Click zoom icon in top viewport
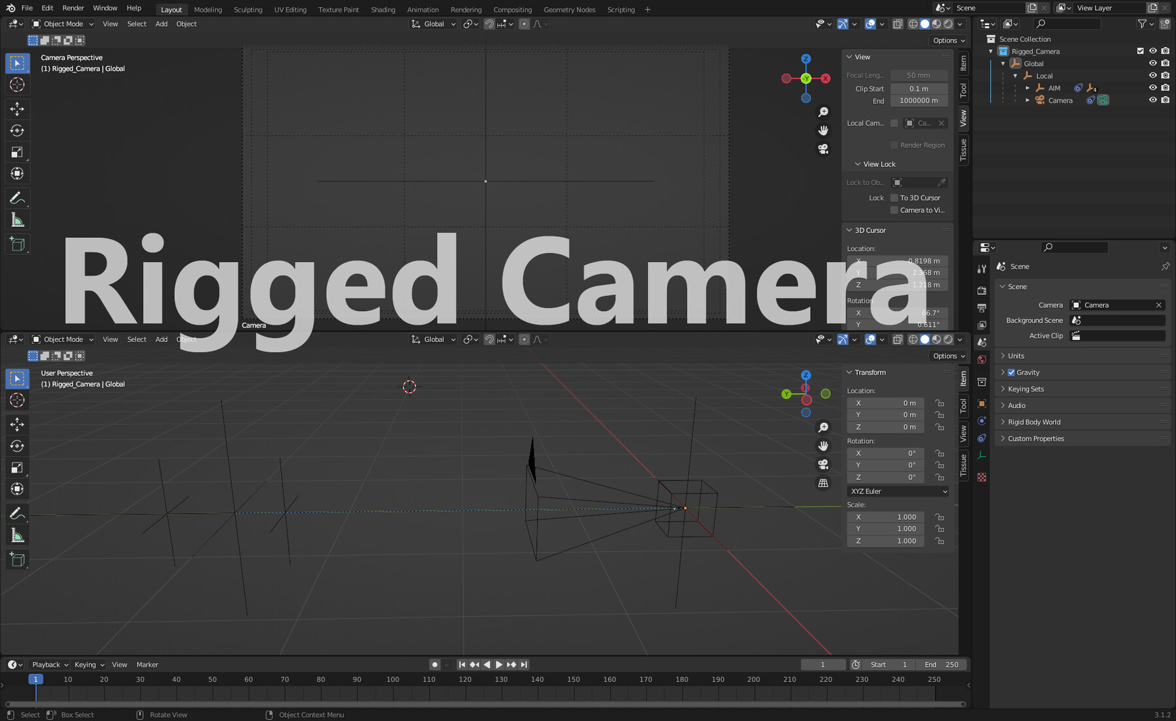This screenshot has height=721, width=1176. pyautogui.click(x=823, y=112)
